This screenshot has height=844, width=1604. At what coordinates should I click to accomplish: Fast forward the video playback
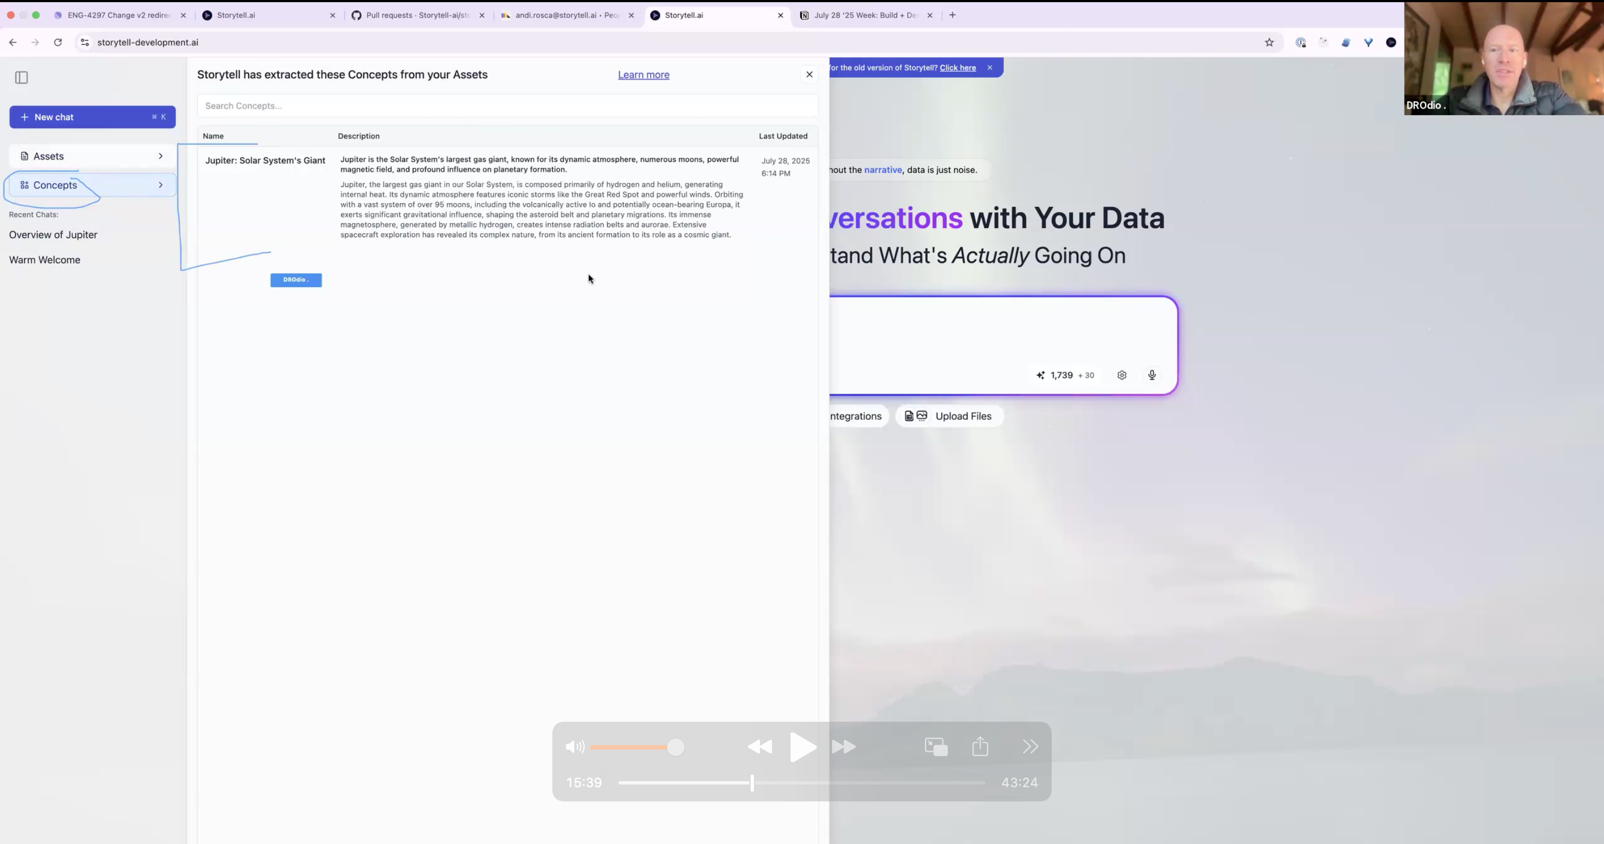[x=844, y=747]
